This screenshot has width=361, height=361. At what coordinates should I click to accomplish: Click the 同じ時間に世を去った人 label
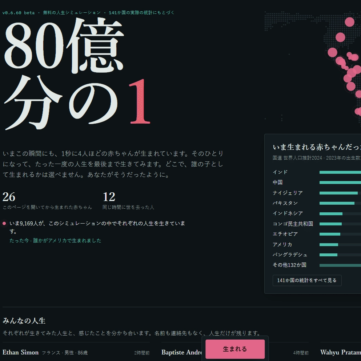(x=128, y=207)
